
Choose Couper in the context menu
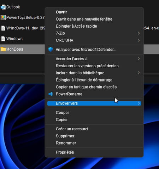(x=94, y=113)
